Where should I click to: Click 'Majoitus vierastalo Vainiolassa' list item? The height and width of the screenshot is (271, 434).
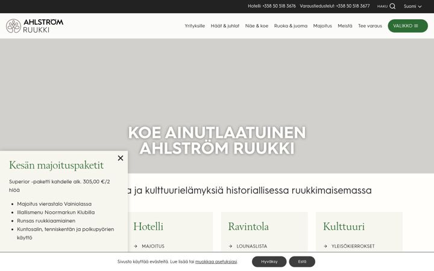(x=54, y=204)
